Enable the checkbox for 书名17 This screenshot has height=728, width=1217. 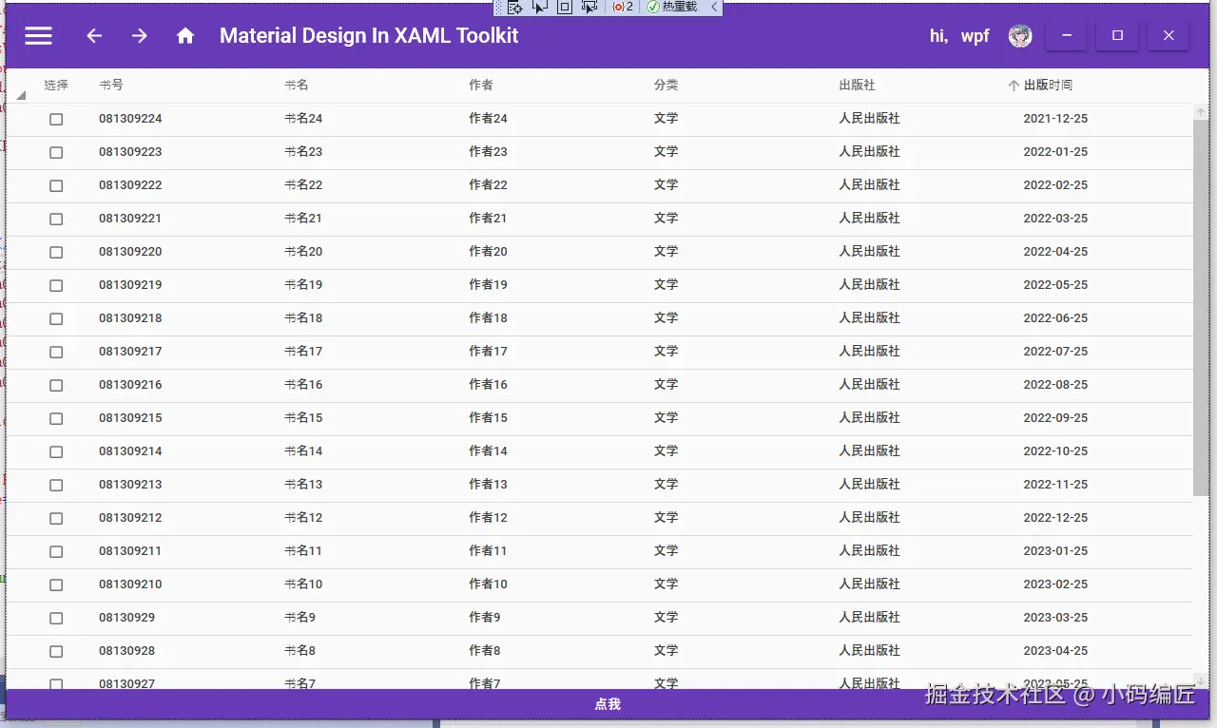(x=56, y=352)
